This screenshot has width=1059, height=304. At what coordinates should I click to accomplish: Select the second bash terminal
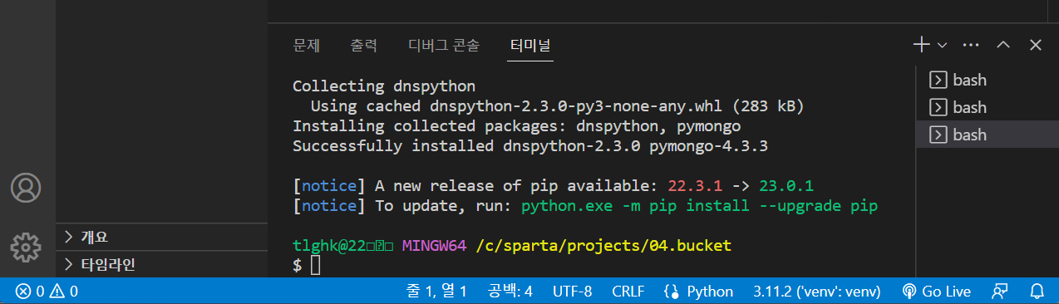coord(987,107)
